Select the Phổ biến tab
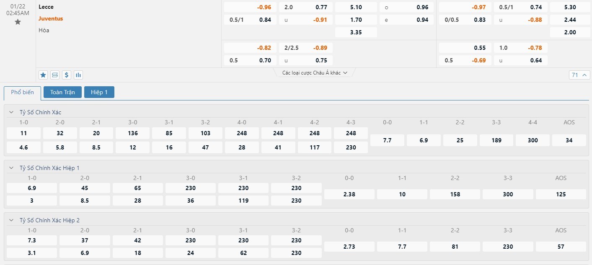The height and width of the screenshot is (265, 592). (23, 93)
